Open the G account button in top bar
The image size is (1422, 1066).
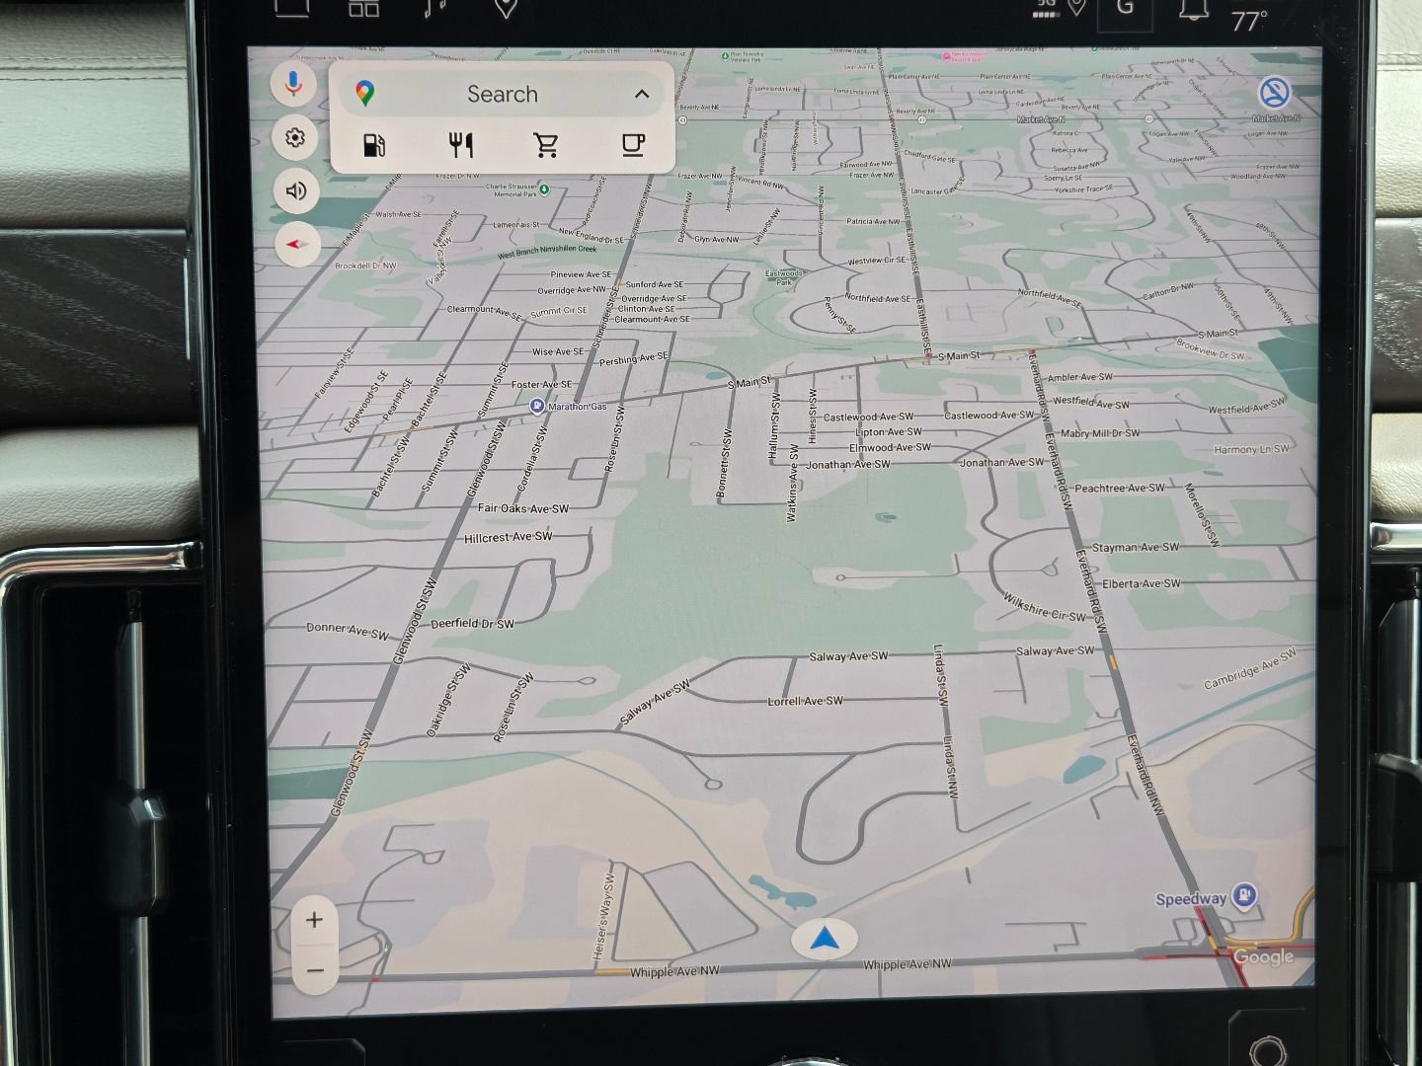(x=1125, y=8)
